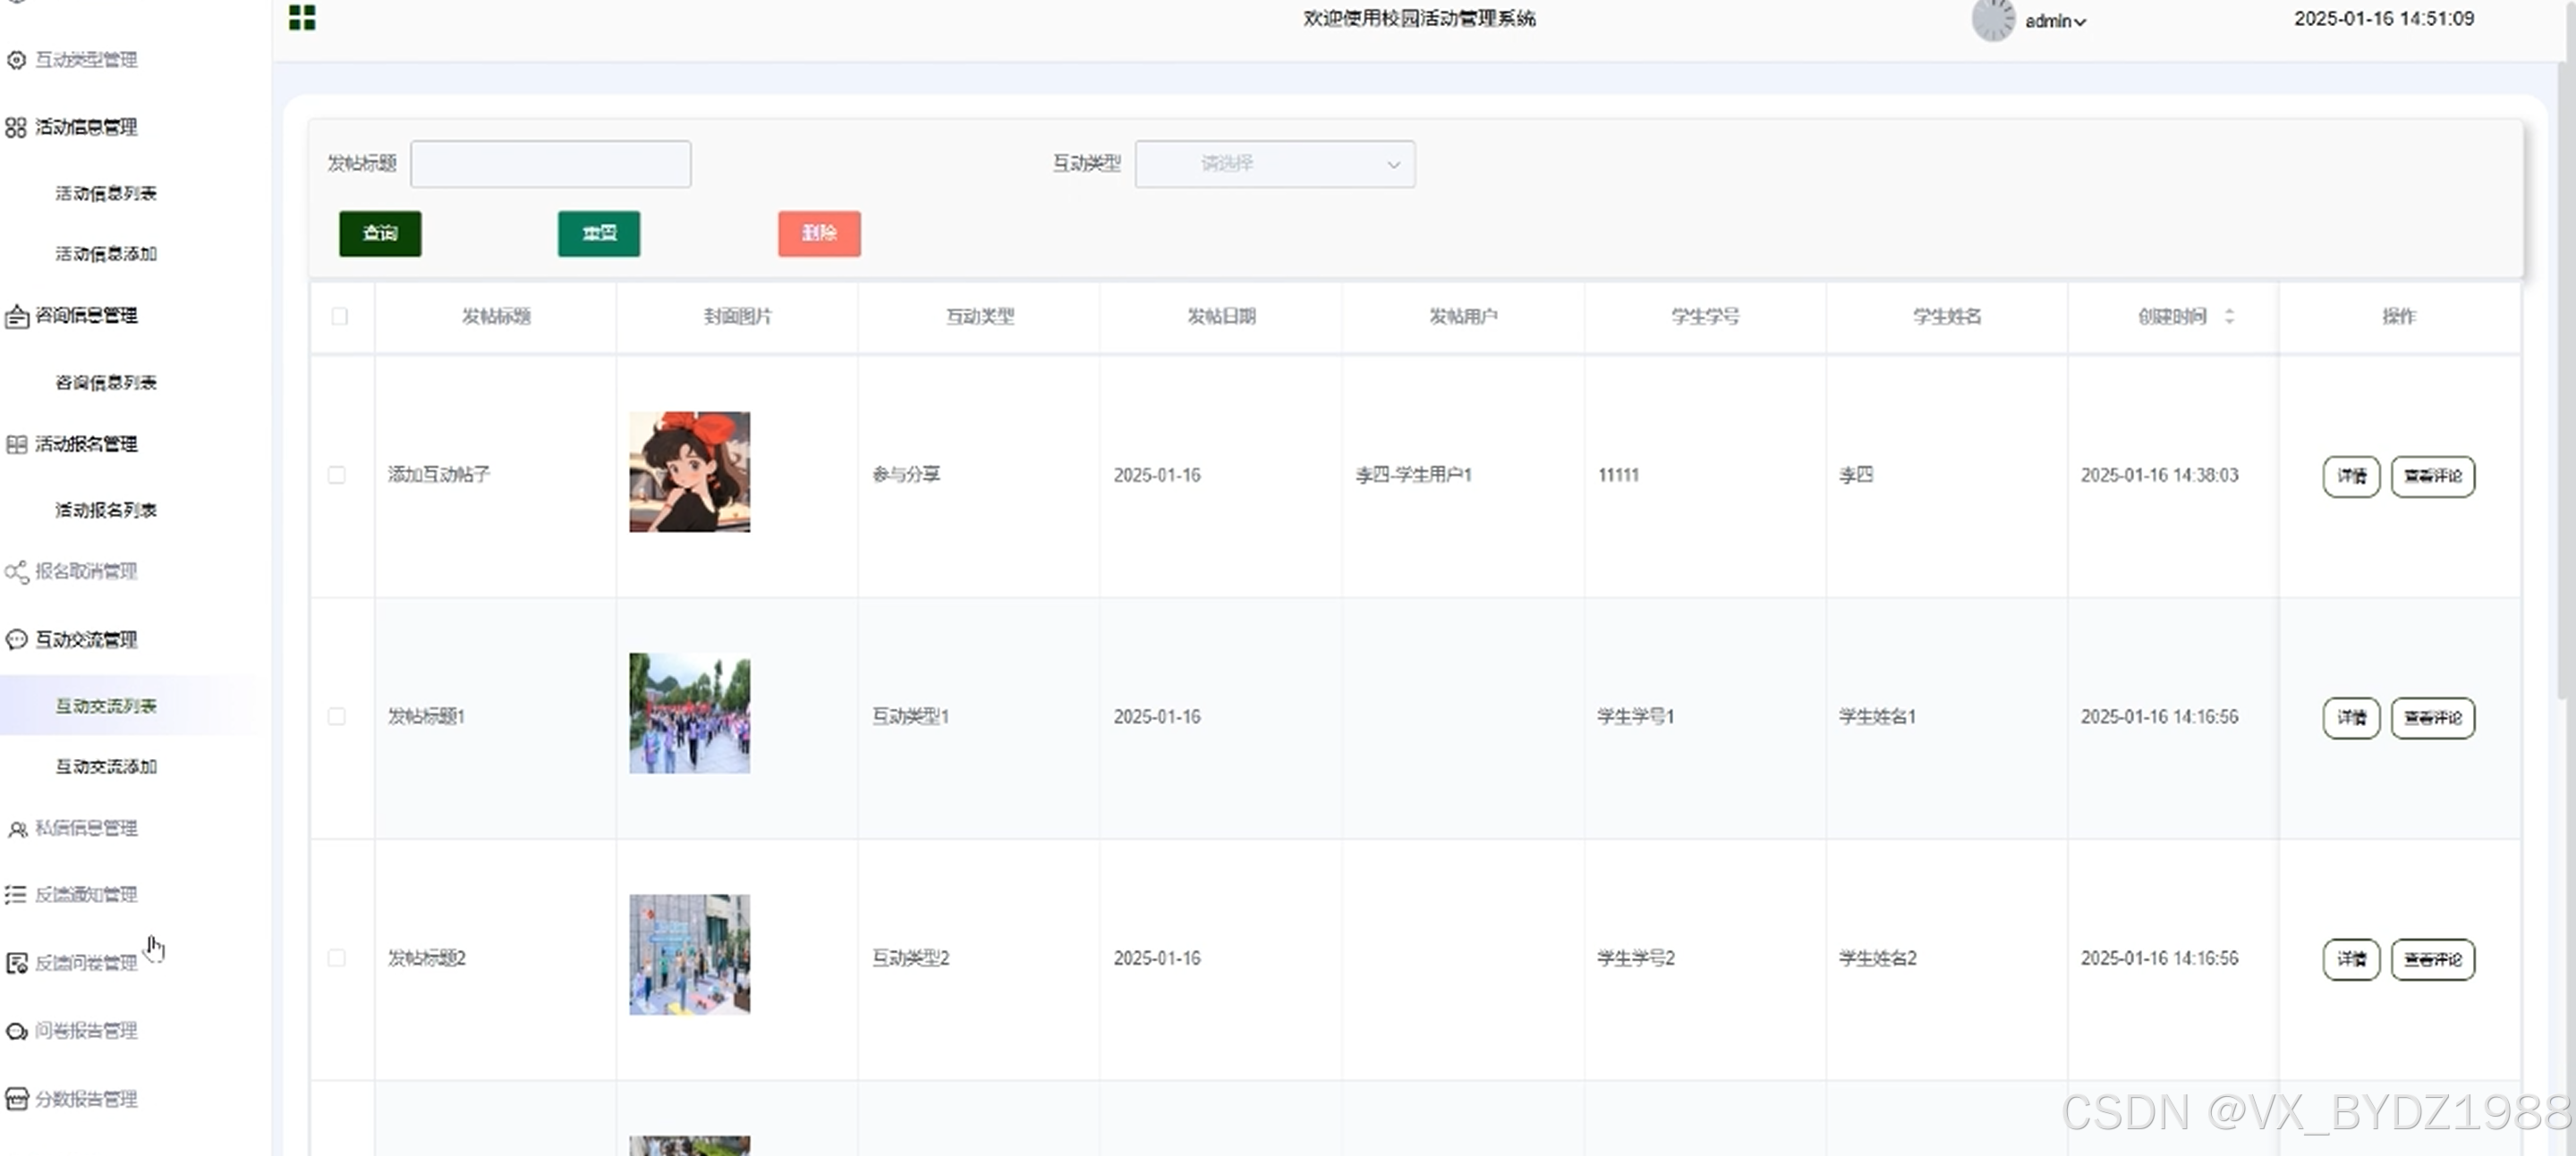
Task: Click the 活动报名管理 sidebar icon
Action: pos(16,443)
